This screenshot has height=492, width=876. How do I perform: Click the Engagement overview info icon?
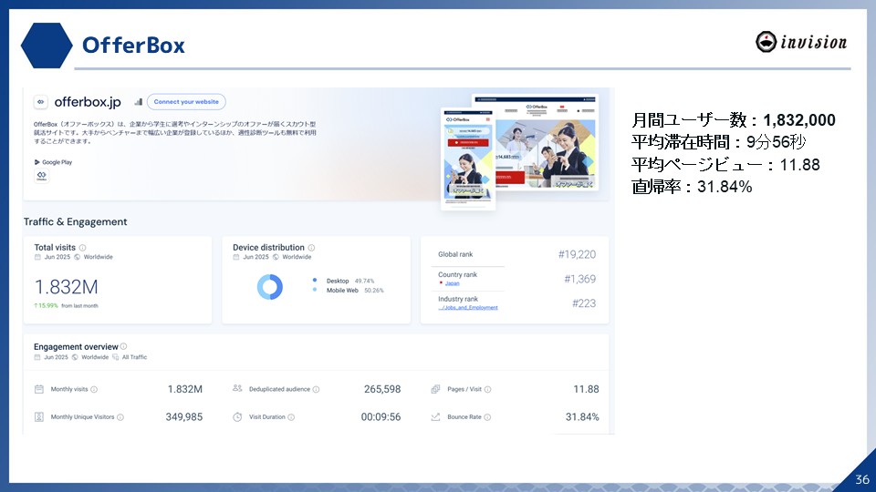click(123, 346)
